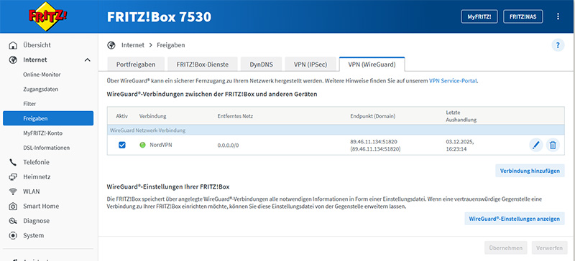Screen dimensions: 575x261
Task: Open the DynDNS tab
Action: (x=261, y=65)
